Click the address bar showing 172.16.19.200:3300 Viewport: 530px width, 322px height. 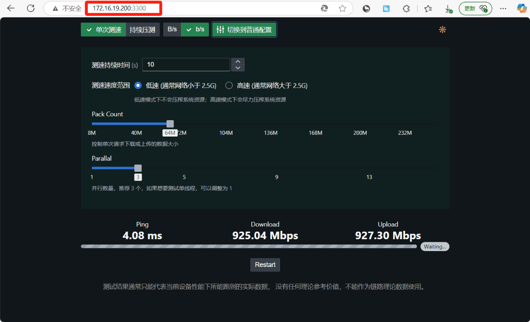pyautogui.click(x=123, y=8)
